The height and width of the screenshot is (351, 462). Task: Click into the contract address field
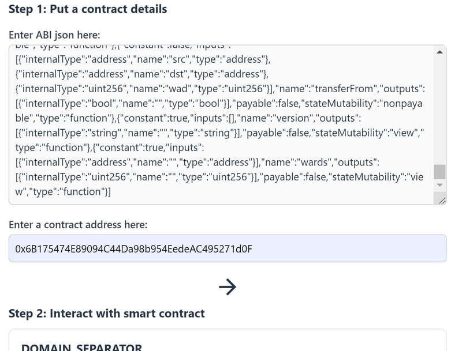pos(227,248)
